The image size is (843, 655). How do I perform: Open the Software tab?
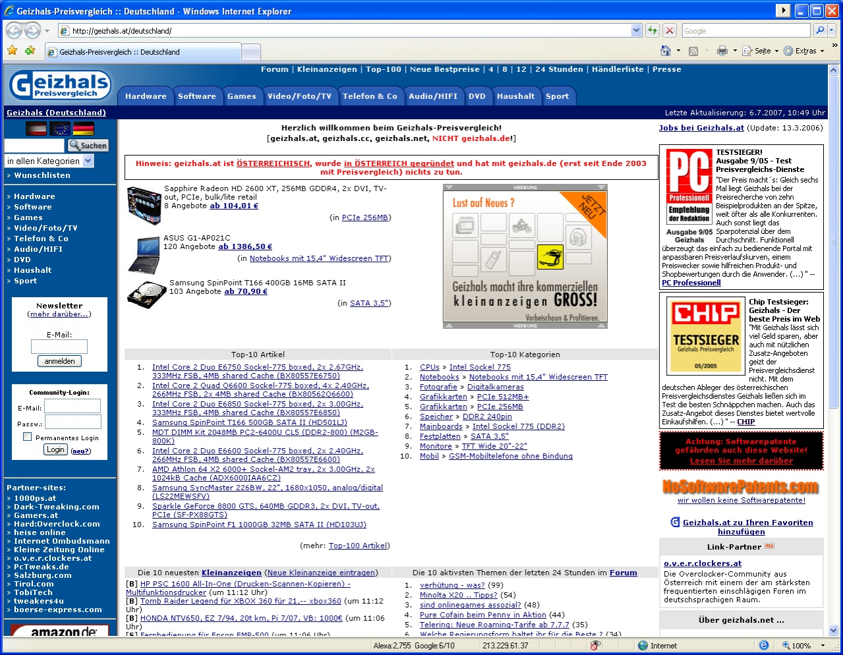point(197,96)
